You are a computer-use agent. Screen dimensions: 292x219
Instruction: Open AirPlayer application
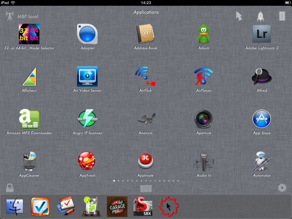(203, 77)
